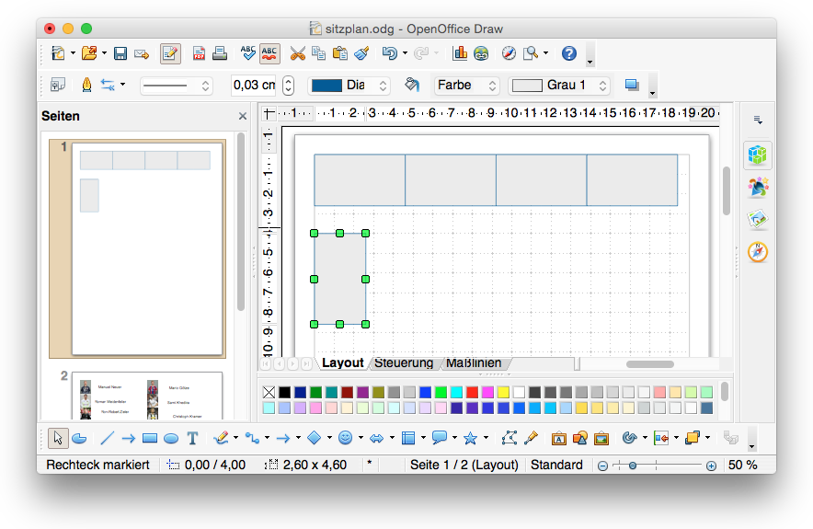This screenshot has height=529, width=813.
Task: Click the Copy icon
Action: pos(318,53)
